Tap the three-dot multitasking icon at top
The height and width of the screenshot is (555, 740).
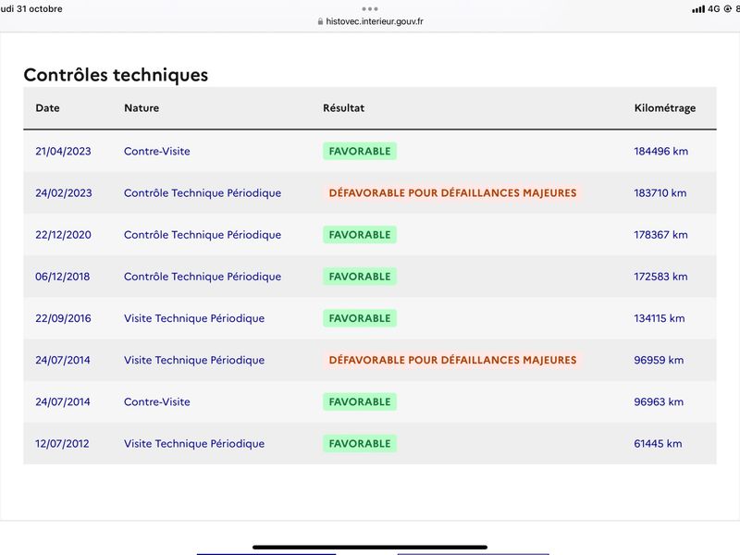point(369,9)
